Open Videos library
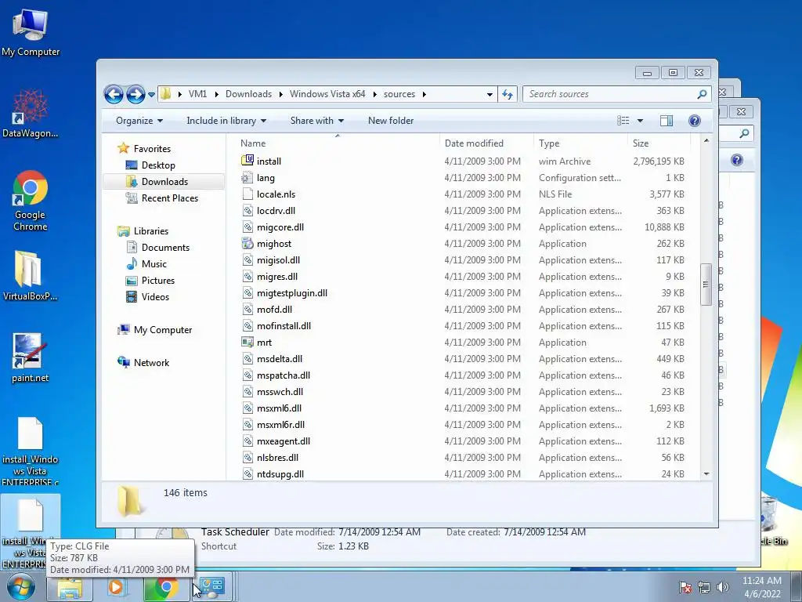Image resolution: width=802 pixels, height=602 pixels. [x=155, y=297]
